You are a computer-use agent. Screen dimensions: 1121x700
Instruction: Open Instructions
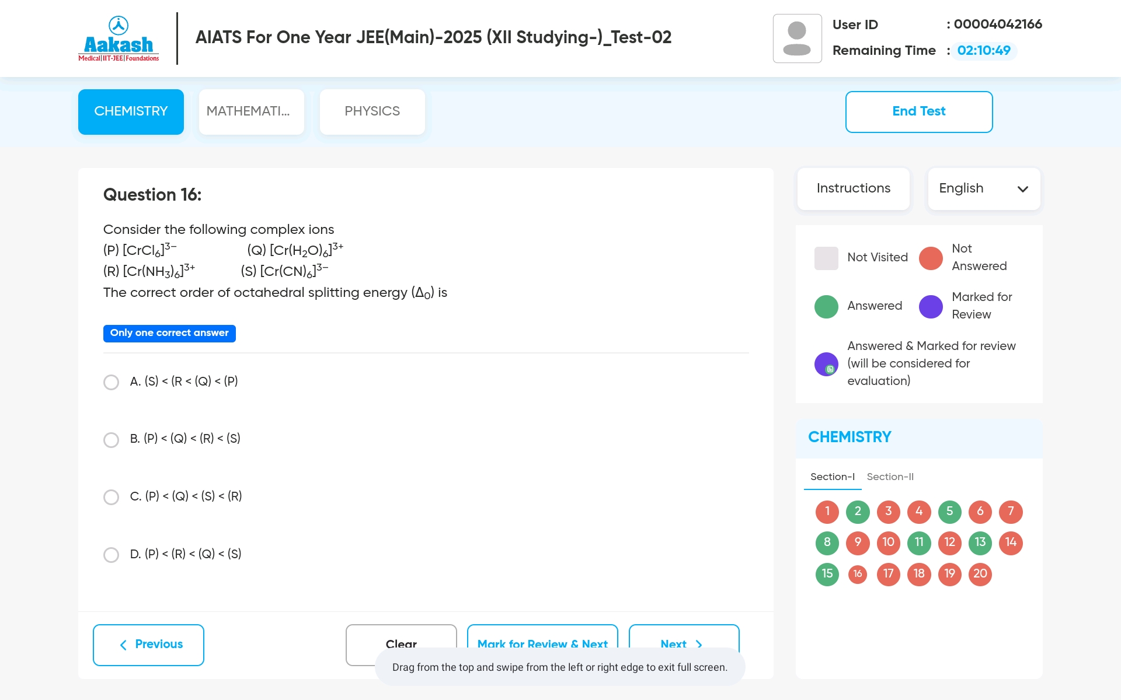[x=854, y=189]
